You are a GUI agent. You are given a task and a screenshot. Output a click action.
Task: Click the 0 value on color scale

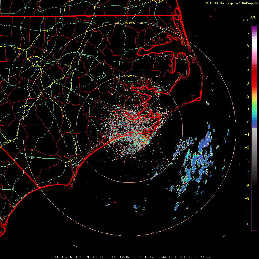[248, 122]
